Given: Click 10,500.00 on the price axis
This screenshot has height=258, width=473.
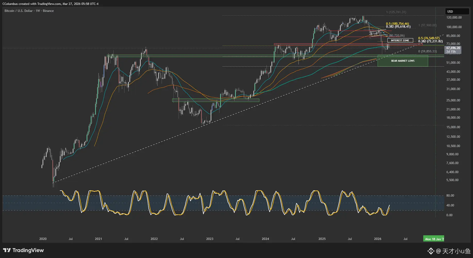Looking at the screenshot, I should (453, 146).
